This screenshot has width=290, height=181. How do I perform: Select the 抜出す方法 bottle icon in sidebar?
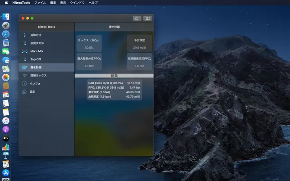pyautogui.click(x=25, y=43)
